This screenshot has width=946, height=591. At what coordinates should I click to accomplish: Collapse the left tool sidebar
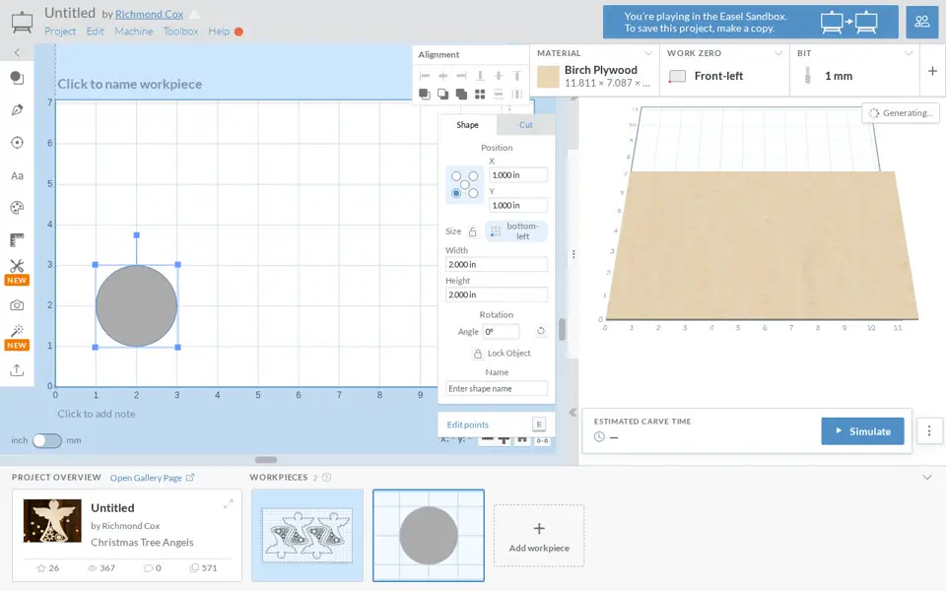17,52
